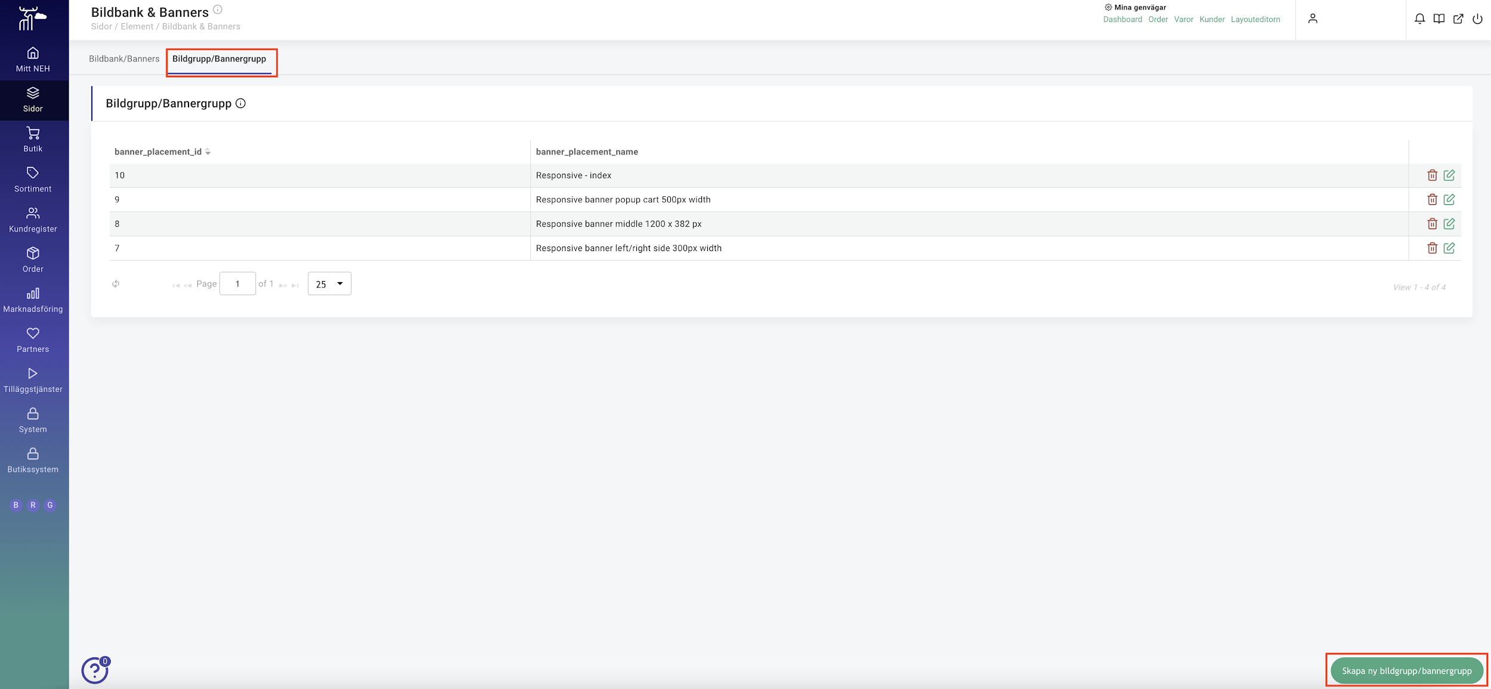Click Element in breadcrumb
Screen dimensions: 1491x689
pos(137,27)
